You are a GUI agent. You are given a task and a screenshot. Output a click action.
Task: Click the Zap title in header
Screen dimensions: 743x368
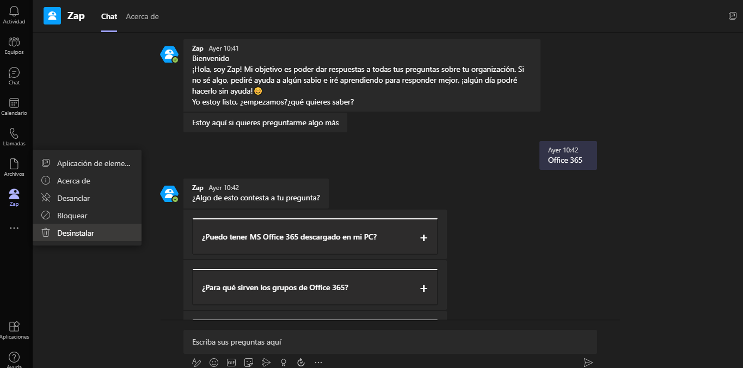tap(76, 16)
